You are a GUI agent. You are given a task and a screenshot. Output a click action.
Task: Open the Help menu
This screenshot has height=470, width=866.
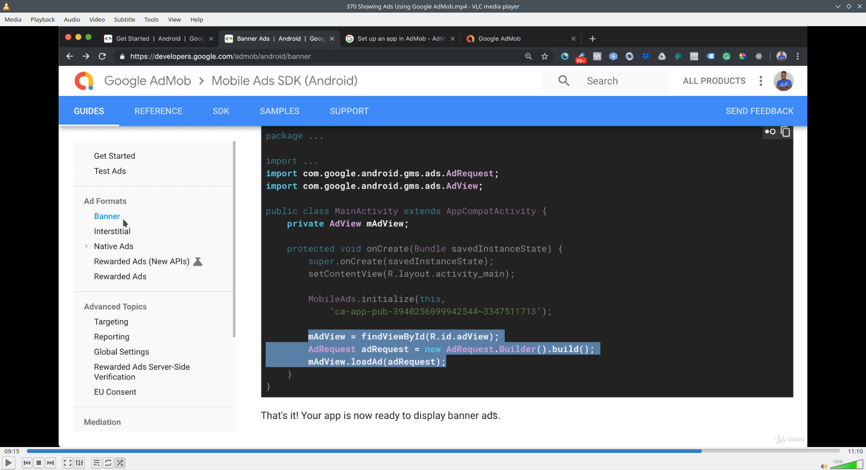pyautogui.click(x=197, y=19)
